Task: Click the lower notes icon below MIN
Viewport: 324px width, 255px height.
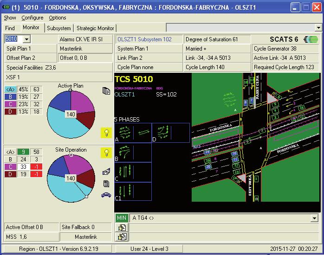Action: point(122,237)
